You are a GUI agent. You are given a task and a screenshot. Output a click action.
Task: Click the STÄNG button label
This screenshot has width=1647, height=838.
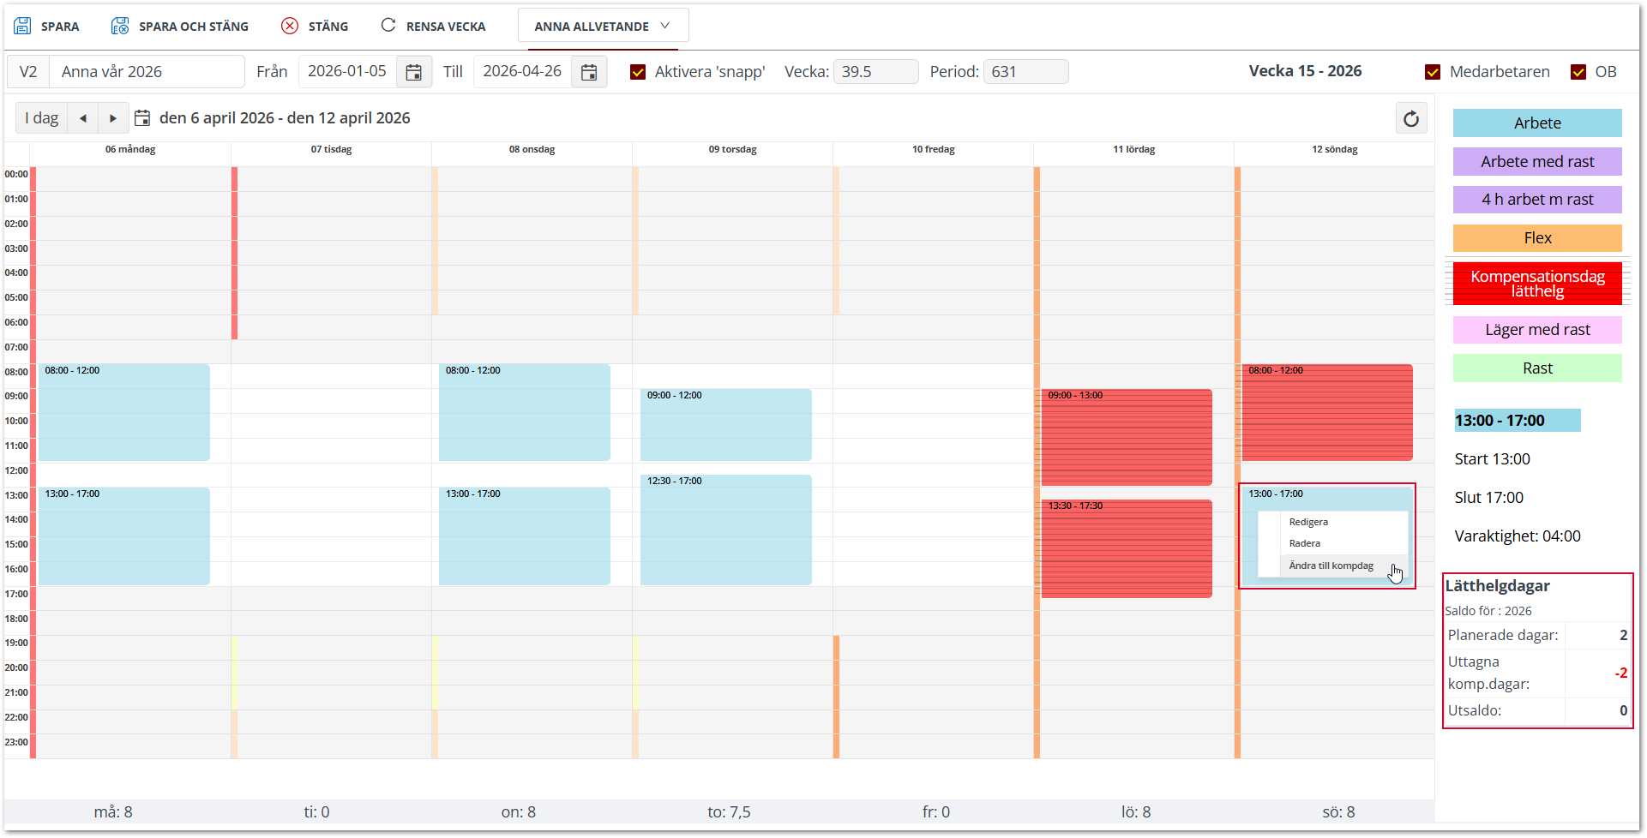click(328, 27)
